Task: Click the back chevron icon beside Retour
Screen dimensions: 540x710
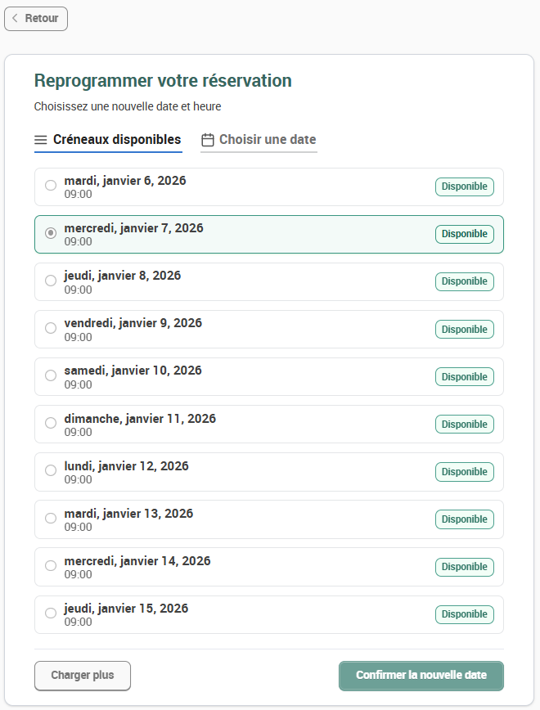Action: pyautogui.click(x=15, y=18)
